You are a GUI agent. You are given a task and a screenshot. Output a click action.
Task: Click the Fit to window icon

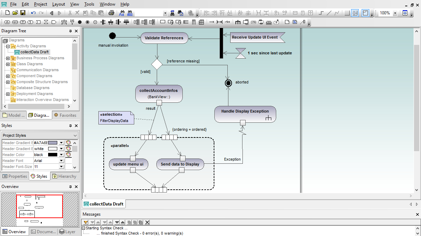pyautogui.click(x=405, y=13)
